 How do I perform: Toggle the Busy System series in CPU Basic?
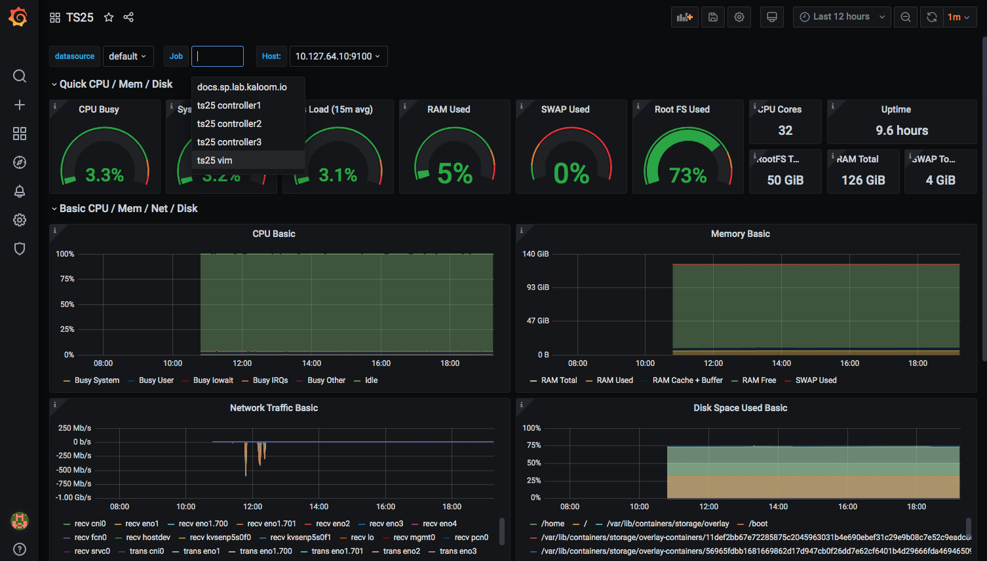tap(95, 380)
